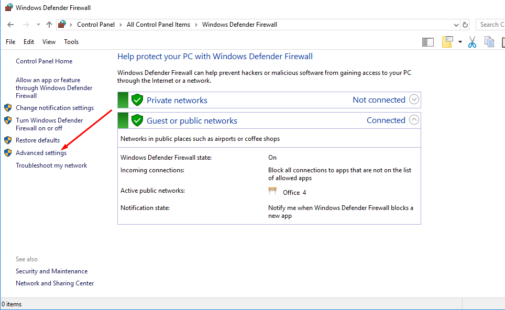
Task: Click 0 items status bar text
Action: point(12,304)
